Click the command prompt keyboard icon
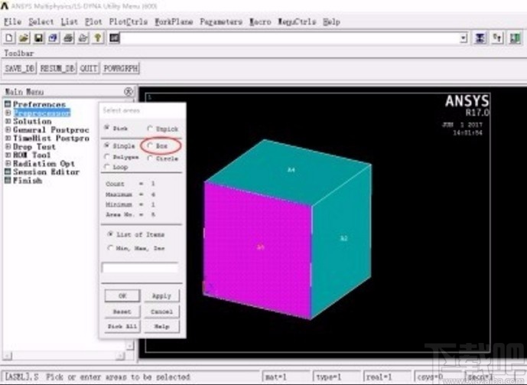The image size is (527, 385). [114, 38]
